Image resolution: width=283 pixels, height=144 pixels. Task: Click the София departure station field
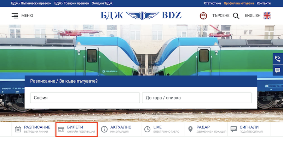point(85,98)
